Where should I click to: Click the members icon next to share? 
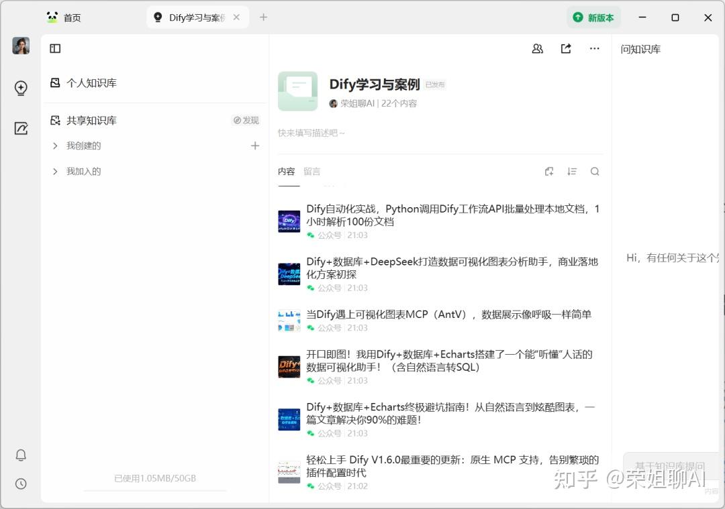click(537, 48)
